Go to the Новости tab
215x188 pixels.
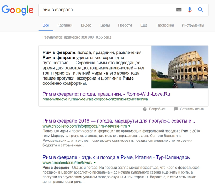click(x=125, y=25)
